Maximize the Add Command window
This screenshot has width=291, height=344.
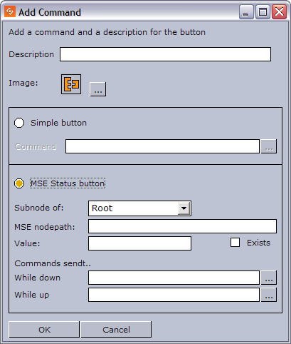263,11
